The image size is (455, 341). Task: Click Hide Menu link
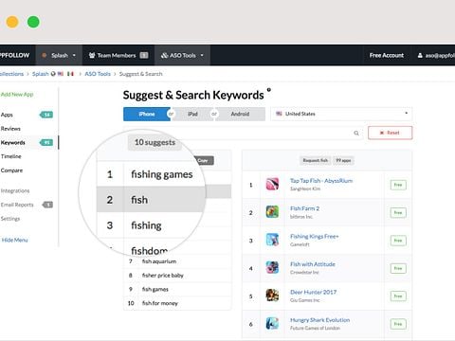pos(14,241)
